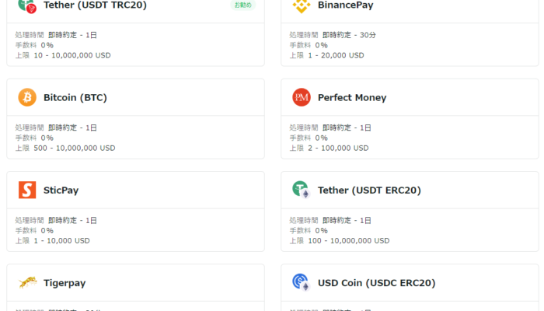Screen dimensions: 544x311
Task: Click Perfect Money card fee details area
Action: 309,138
